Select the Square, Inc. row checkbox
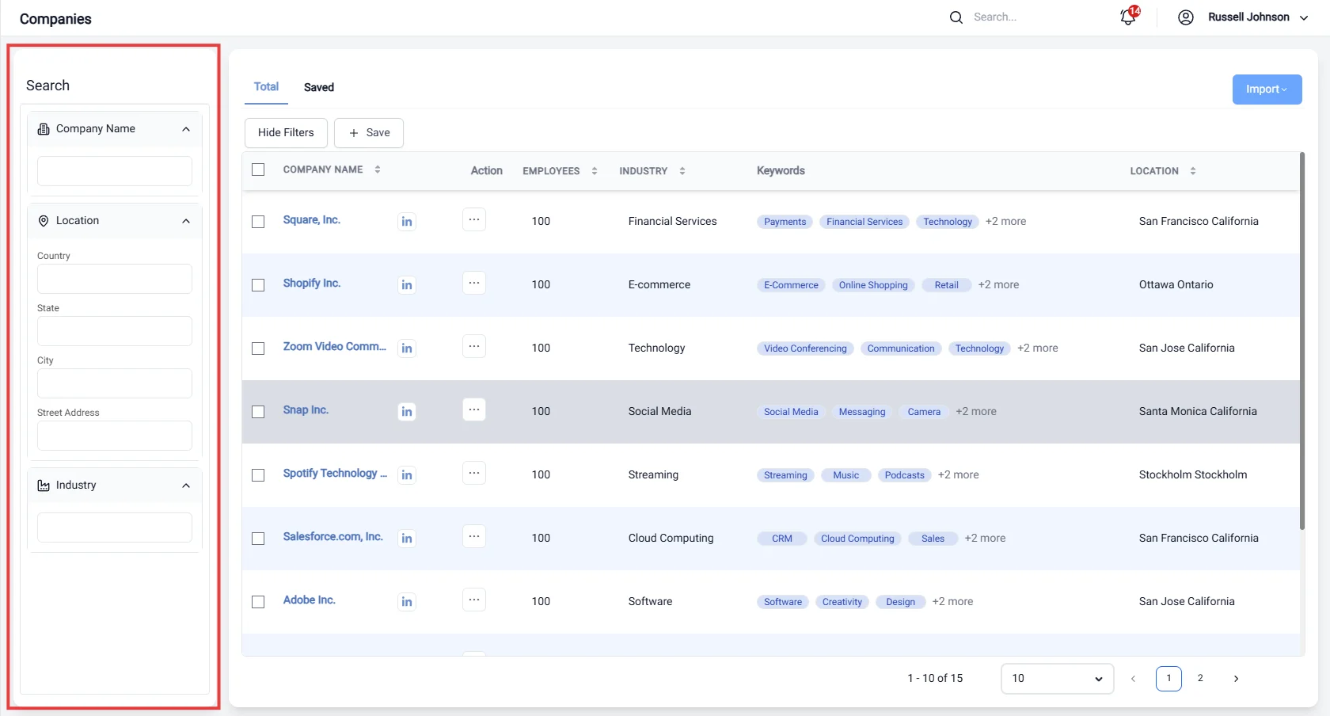1330x716 pixels. [x=258, y=222]
